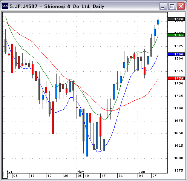Image resolution: width=187 pixels, height=181 pixels.
Task: Click the 06 date marker
Action: point(80,176)
